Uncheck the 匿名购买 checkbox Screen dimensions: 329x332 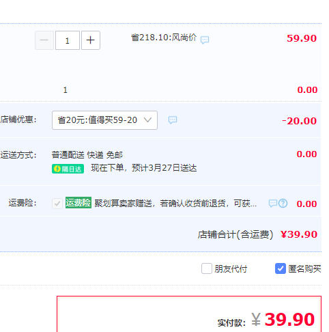click(x=281, y=268)
